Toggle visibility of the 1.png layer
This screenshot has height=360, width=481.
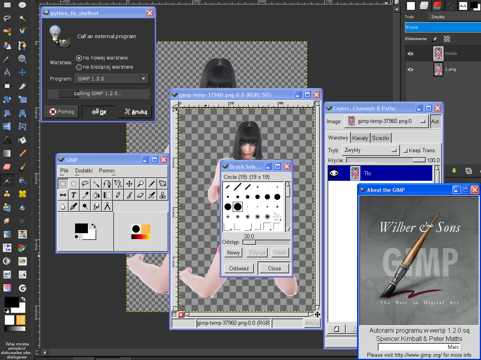coord(411,69)
